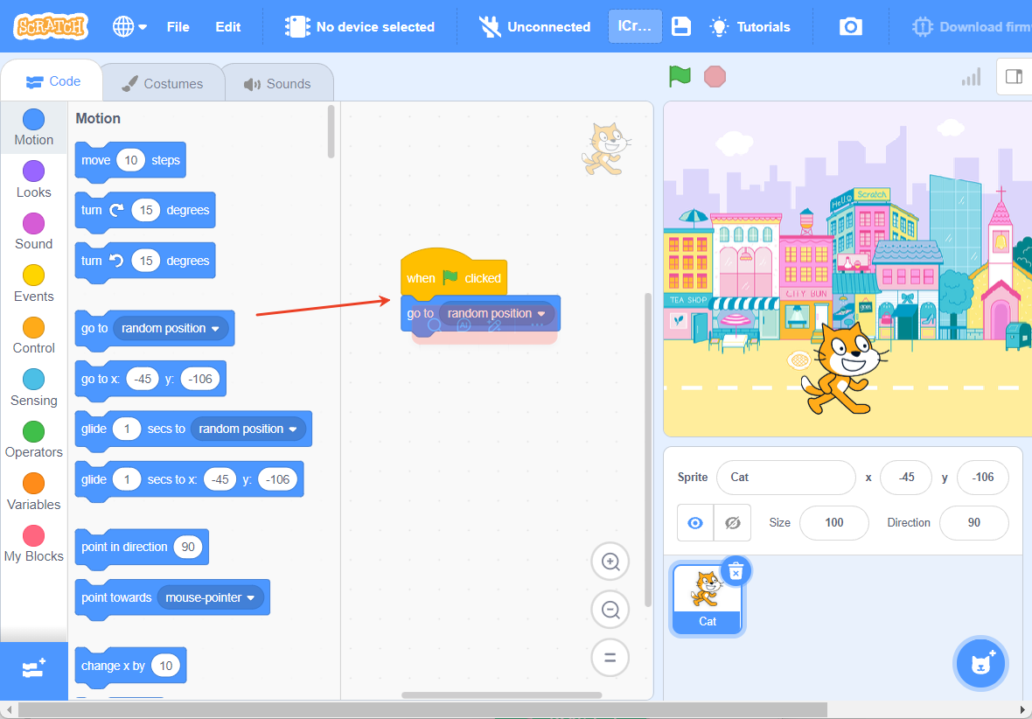Click the Sprite name field Cat

[x=786, y=478]
